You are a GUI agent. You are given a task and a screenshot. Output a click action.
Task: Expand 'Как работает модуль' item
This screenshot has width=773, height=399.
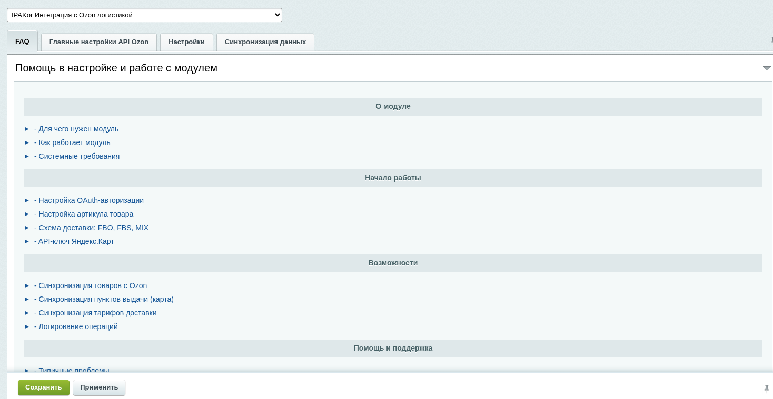[72, 142]
